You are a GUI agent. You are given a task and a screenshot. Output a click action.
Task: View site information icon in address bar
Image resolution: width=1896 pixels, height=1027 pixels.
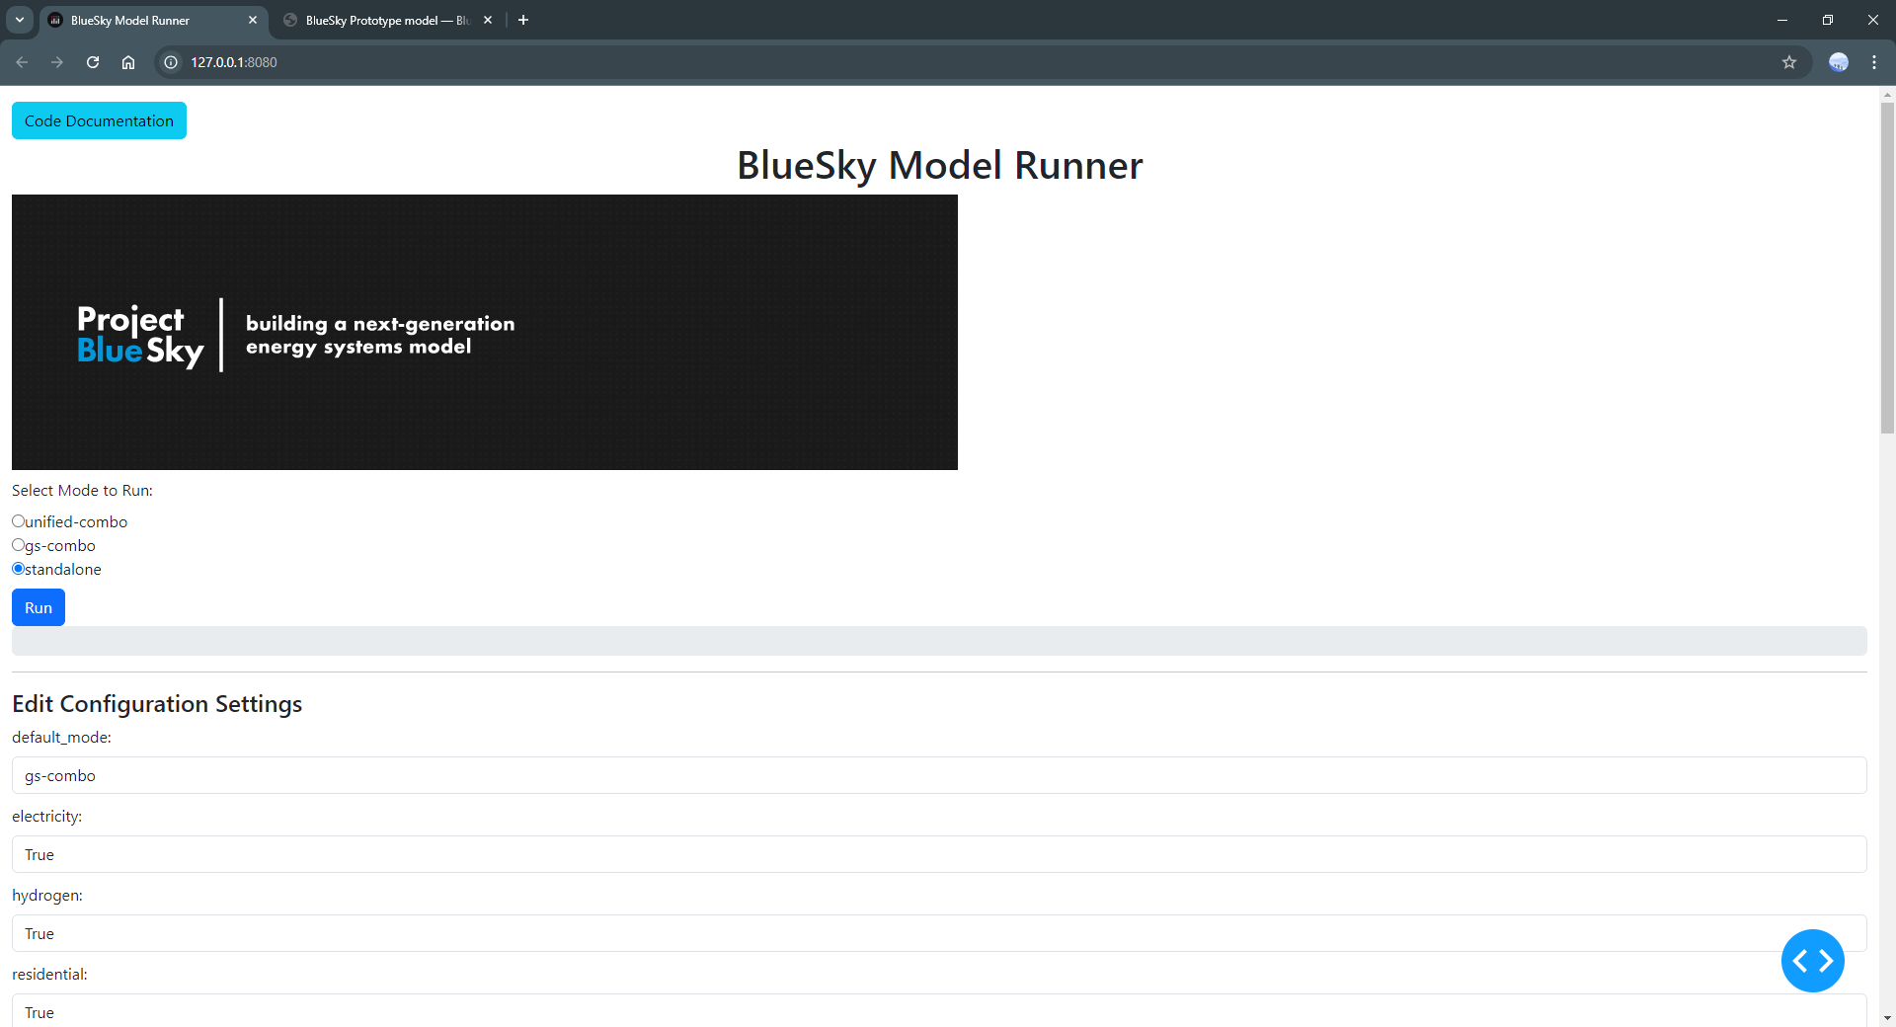pos(171,62)
